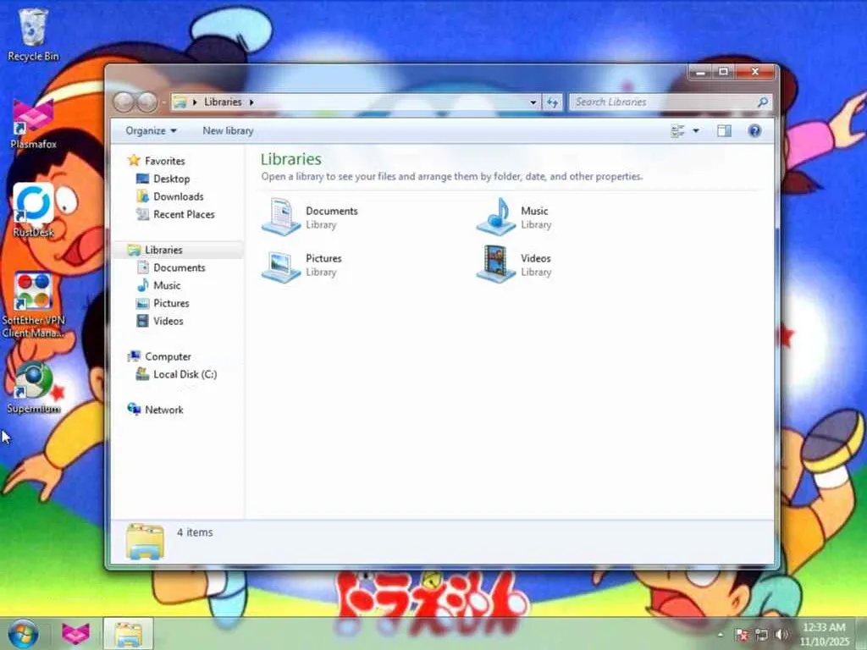The image size is (867, 650).
Task: Click the Show desktop button
Action: point(861,634)
